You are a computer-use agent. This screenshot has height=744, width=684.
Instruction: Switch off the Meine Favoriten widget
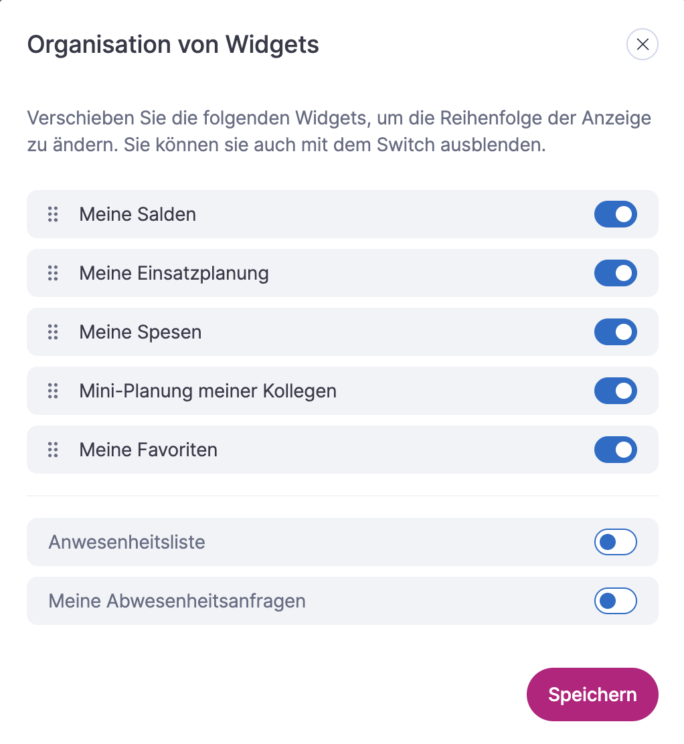click(615, 450)
